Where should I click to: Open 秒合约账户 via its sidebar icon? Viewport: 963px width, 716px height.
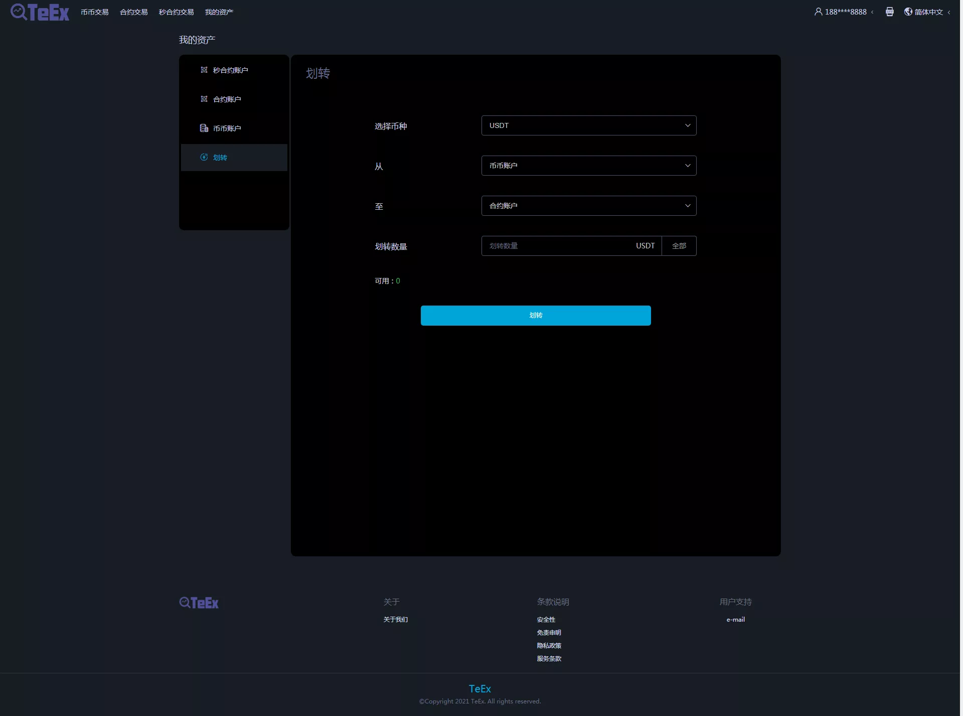(x=204, y=70)
